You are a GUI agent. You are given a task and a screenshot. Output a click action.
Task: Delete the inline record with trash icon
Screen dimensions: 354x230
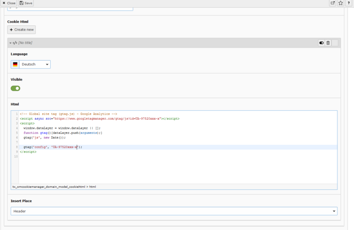click(x=328, y=43)
